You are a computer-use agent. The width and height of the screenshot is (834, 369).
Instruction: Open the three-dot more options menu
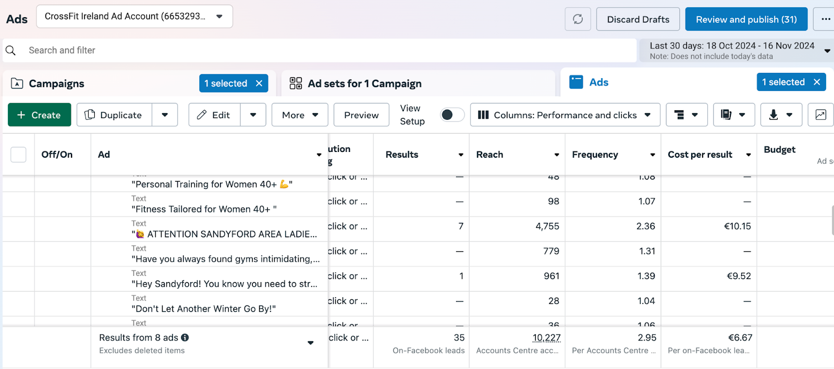coord(826,19)
